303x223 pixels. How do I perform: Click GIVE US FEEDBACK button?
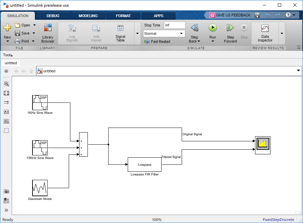pyautogui.click(x=230, y=15)
